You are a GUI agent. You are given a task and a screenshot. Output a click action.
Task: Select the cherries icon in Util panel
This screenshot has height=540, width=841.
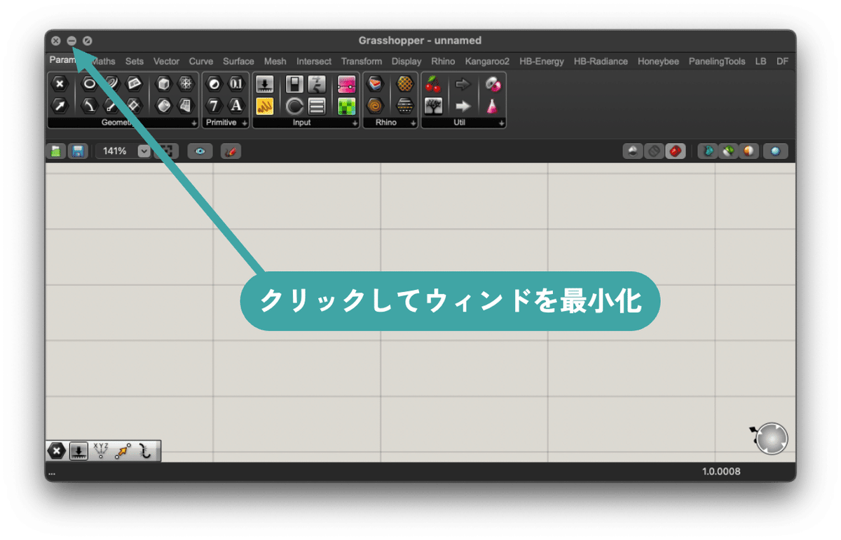[x=433, y=84]
